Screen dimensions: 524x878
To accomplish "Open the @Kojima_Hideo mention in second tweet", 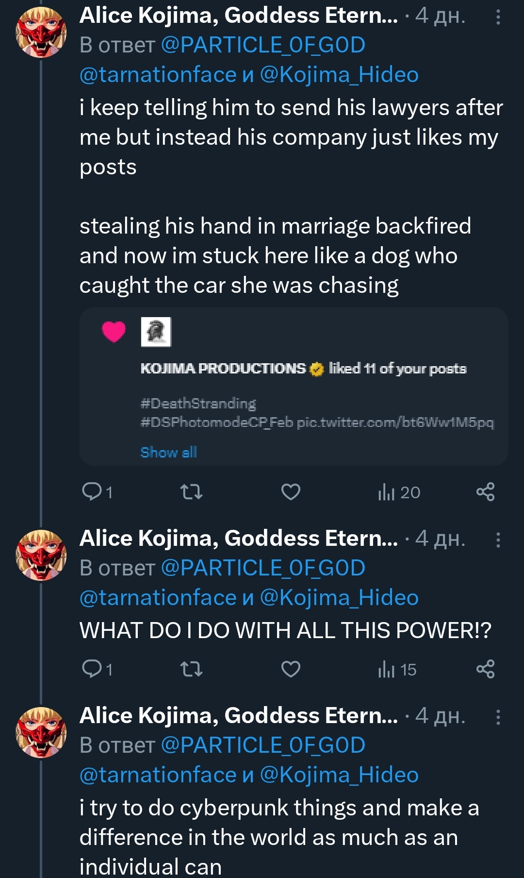I will [x=339, y=597].
